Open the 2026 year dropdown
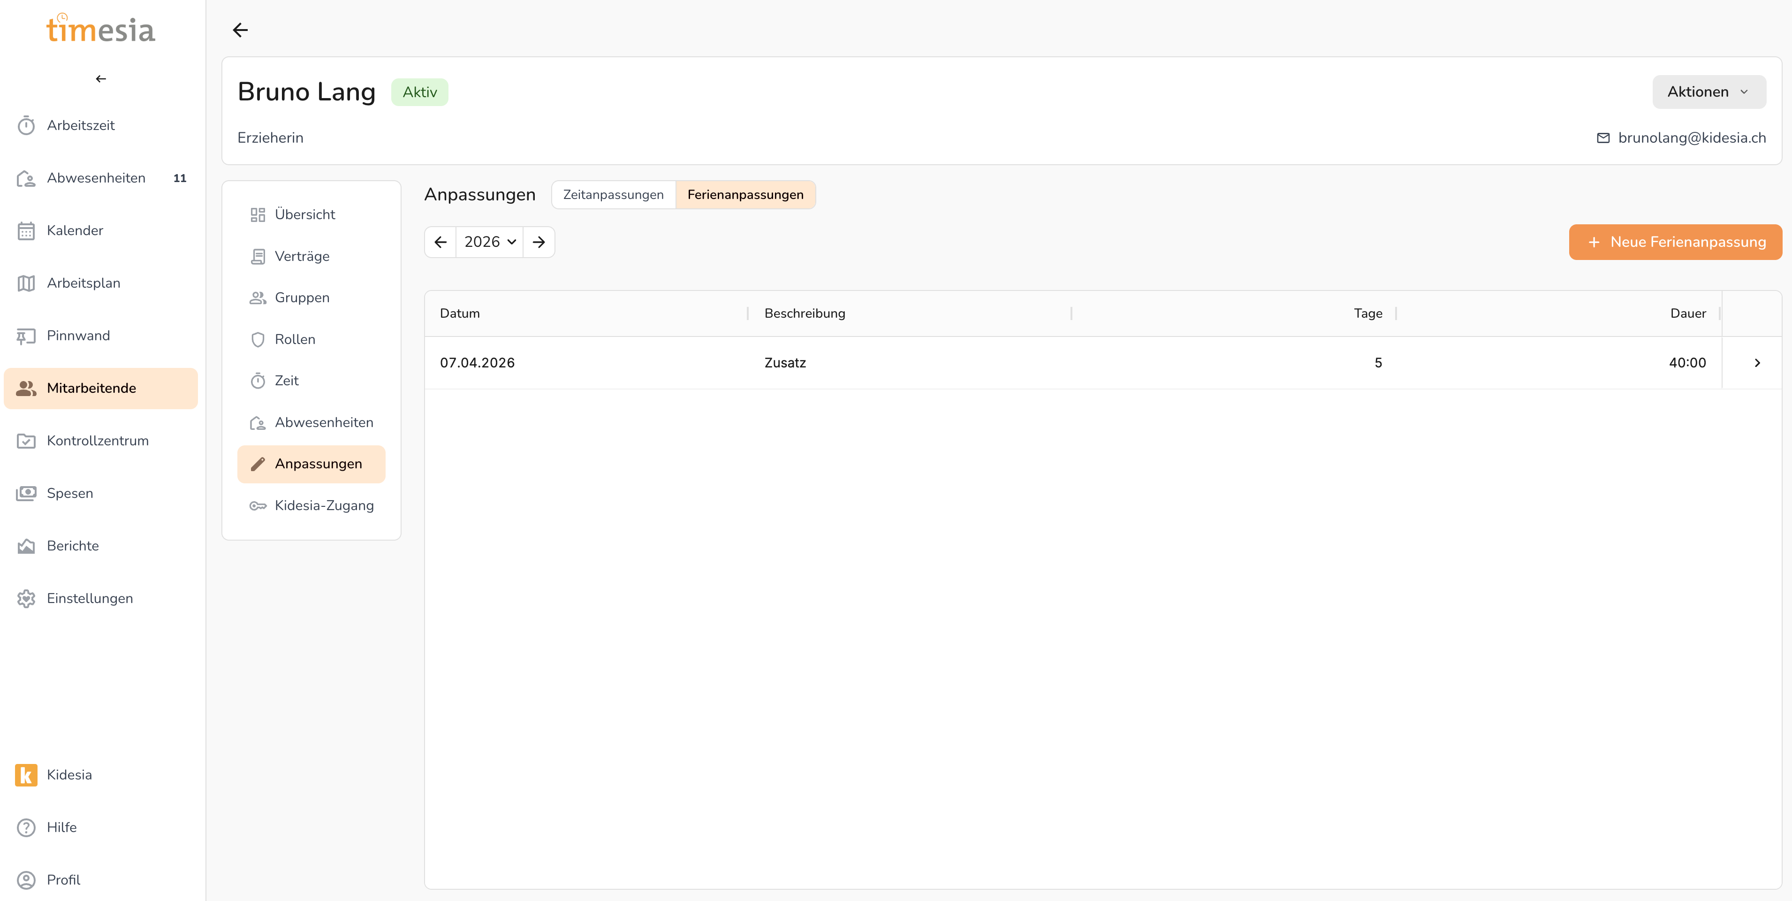Screen dimensions: 1792x901 tap(490, 242)
